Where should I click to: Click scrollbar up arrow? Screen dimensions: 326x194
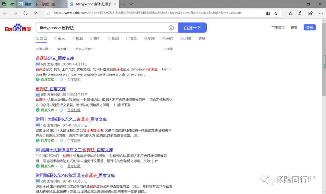point(324,21)
